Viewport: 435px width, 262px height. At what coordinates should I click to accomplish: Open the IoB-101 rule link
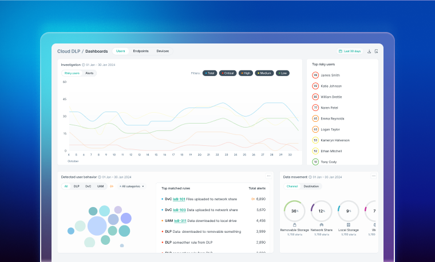click(x=179, y=199)
